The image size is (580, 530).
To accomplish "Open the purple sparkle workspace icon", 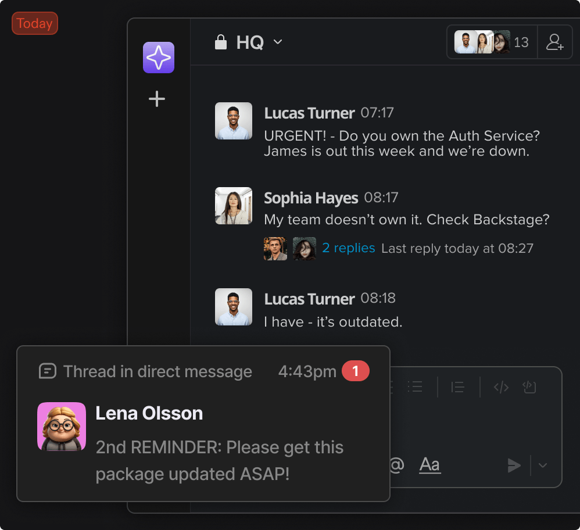I will click(x=158, y=58).
